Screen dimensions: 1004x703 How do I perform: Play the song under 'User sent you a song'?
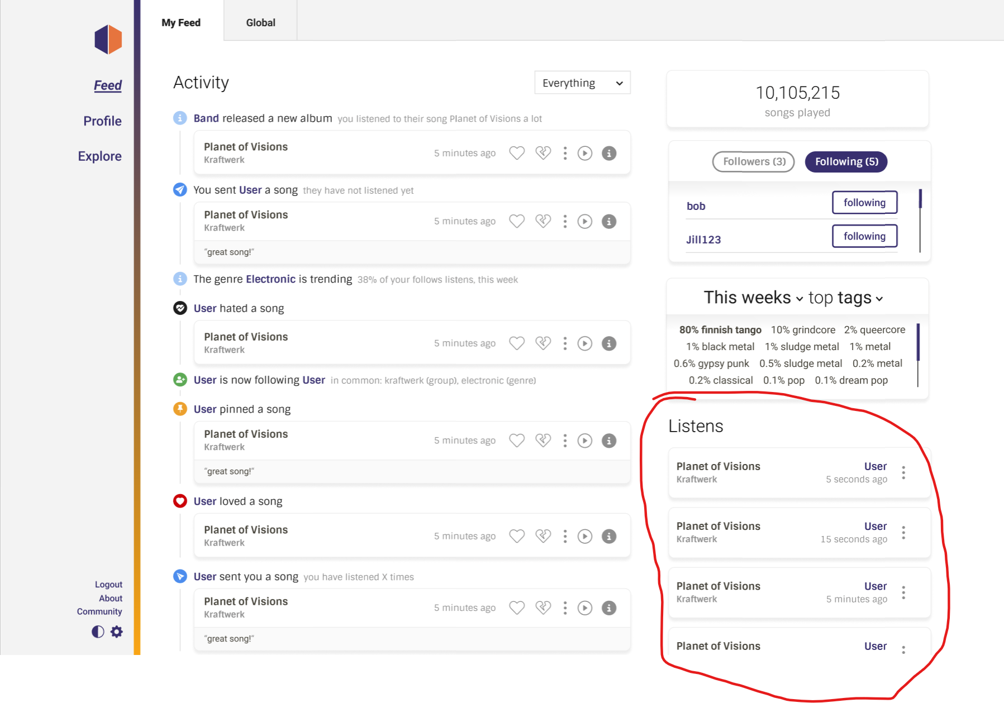click(x=585, y=608)
